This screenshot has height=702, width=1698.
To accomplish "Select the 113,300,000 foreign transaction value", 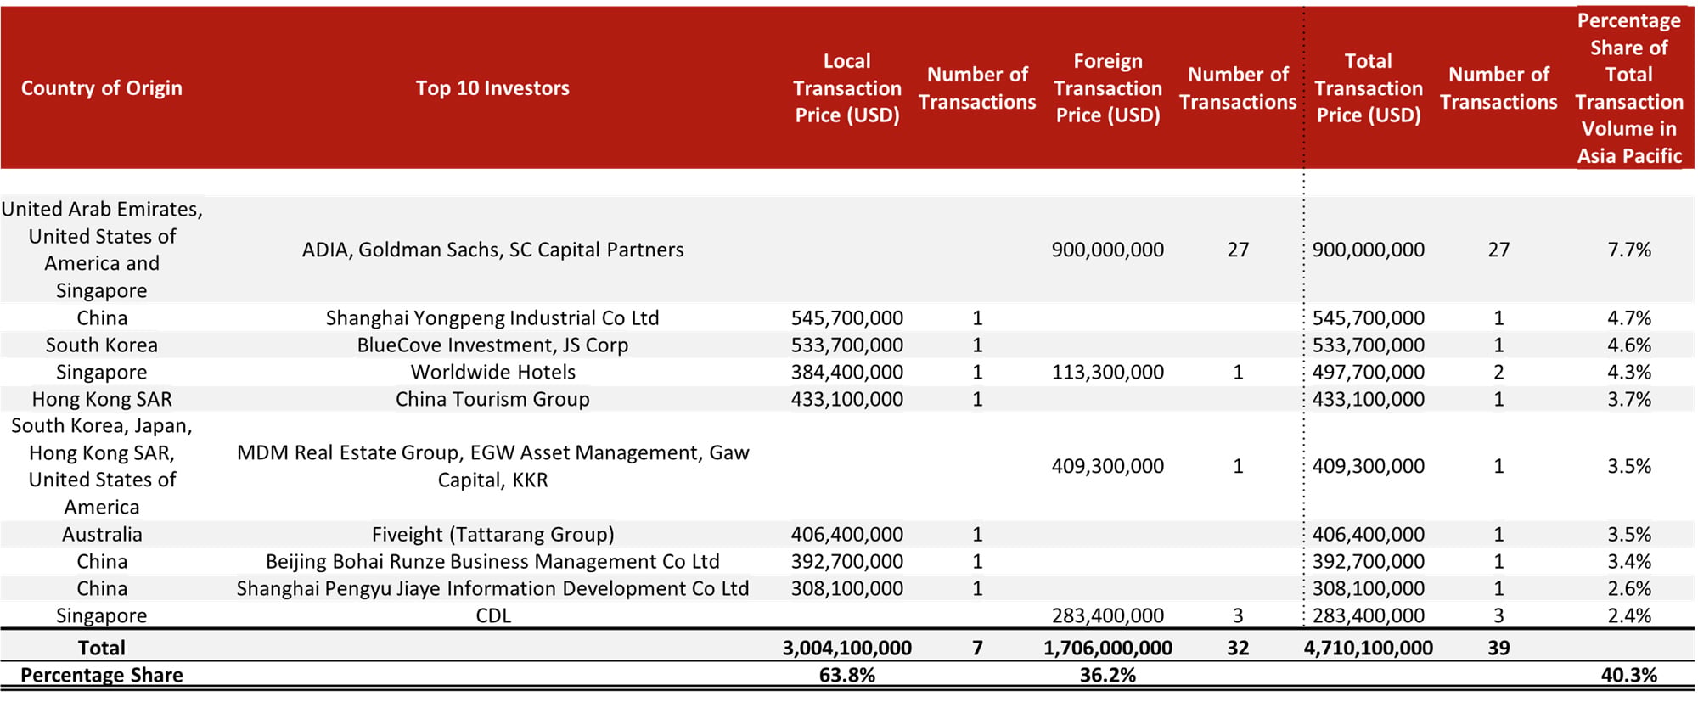I will 1107,373.
